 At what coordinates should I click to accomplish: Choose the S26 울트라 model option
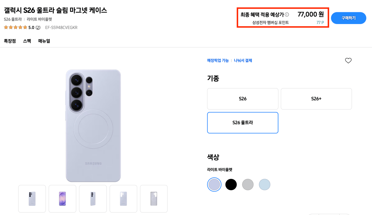pyautogui.click(x=243, y=123)
